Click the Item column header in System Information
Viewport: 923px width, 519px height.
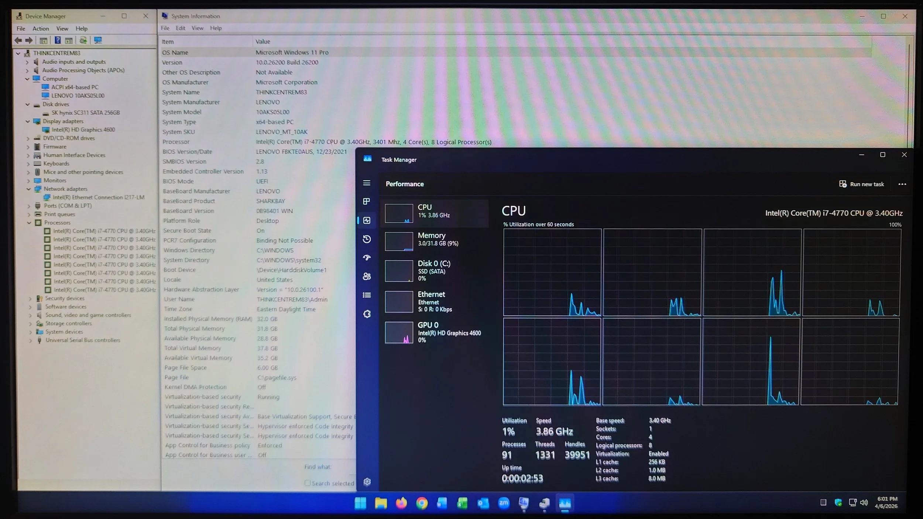point(206,42)
